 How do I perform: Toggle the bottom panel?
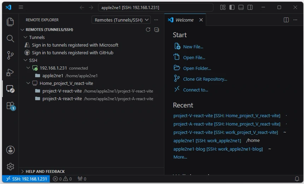point(241,7)
